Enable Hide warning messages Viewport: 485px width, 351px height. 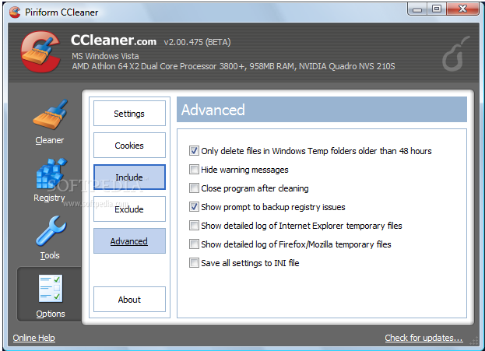coord(194,170)
